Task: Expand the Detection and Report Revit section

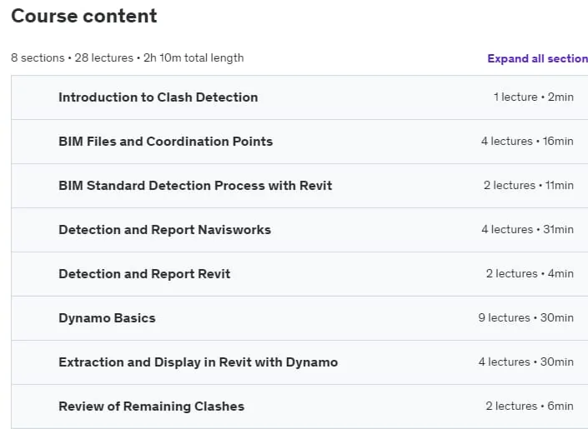Action: [x=299, y=274]
